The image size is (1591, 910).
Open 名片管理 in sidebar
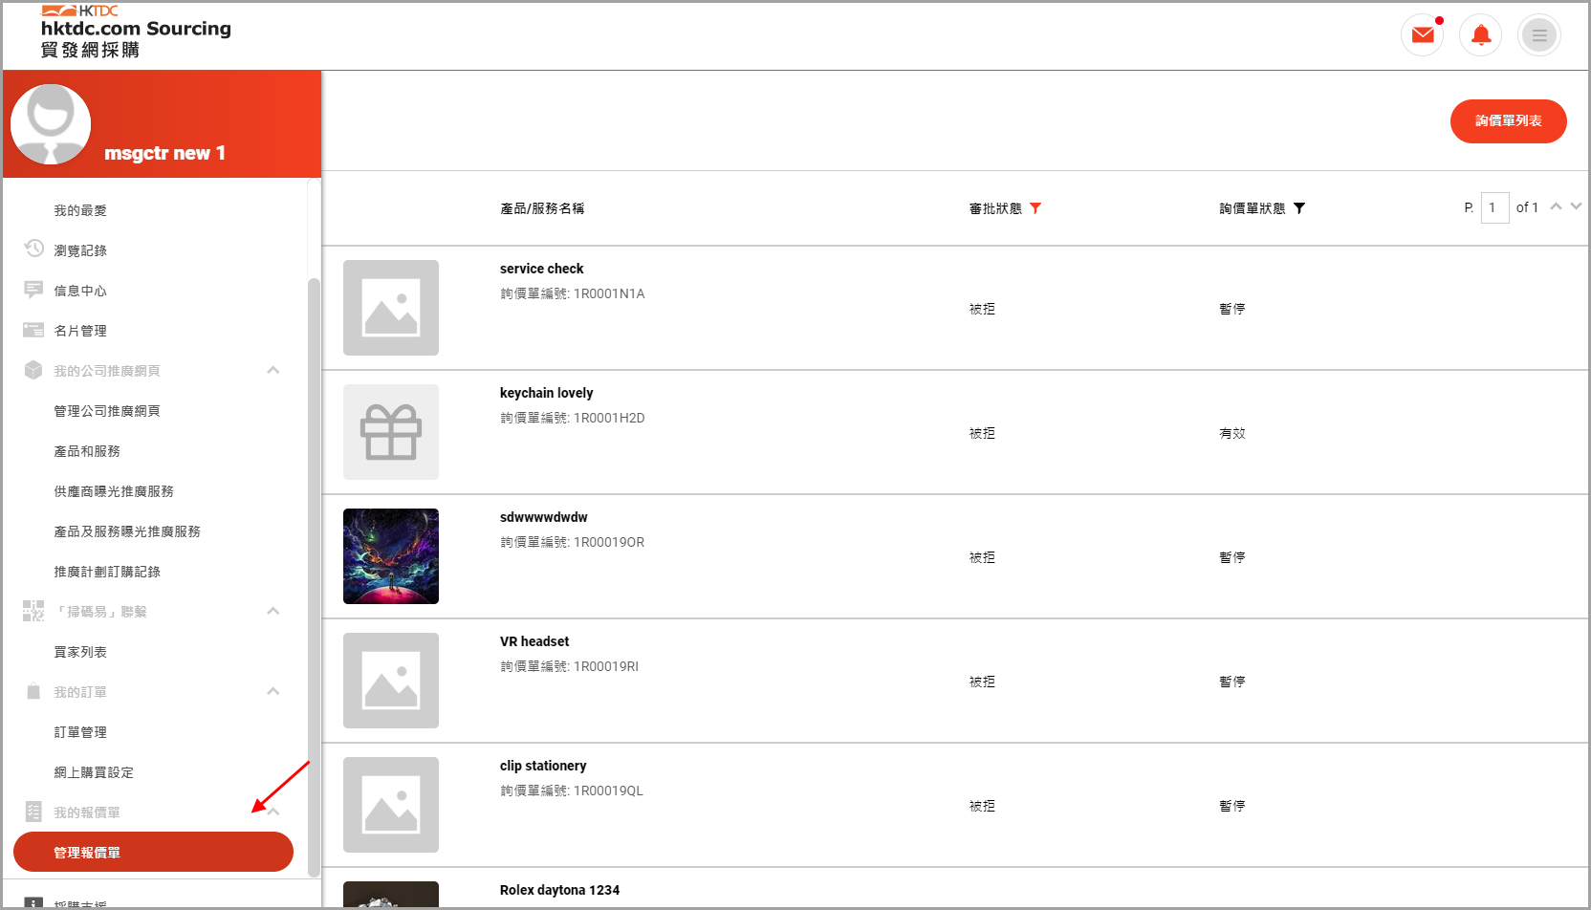click(80, 331)
